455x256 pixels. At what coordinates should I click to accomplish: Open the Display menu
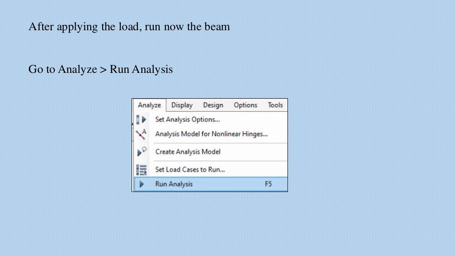(182, 105)
